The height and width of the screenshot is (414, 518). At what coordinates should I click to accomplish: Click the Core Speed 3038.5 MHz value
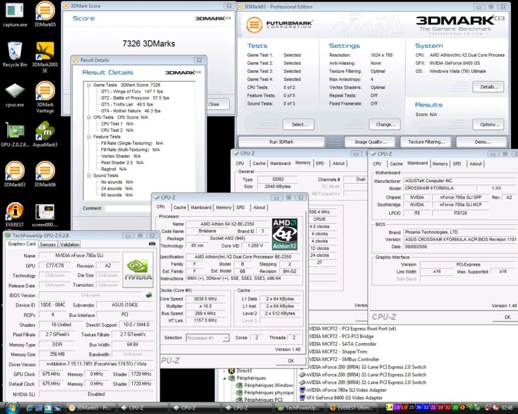(206, 299)
